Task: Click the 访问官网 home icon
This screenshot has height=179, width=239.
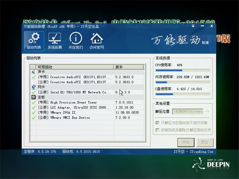Action: [96, 41]
